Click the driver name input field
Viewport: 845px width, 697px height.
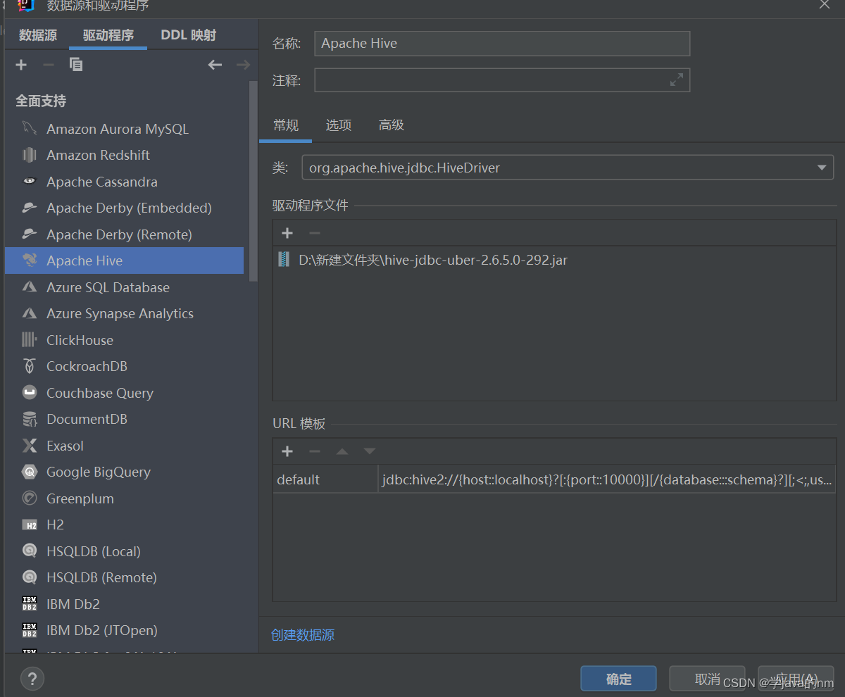pyautogui.click(x=502, y=43)
